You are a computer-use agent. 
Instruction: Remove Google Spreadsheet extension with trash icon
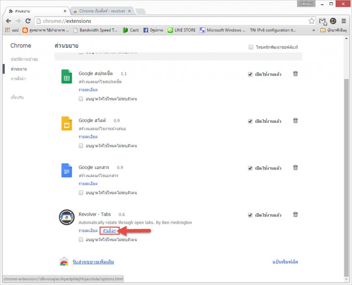(295, 74)
